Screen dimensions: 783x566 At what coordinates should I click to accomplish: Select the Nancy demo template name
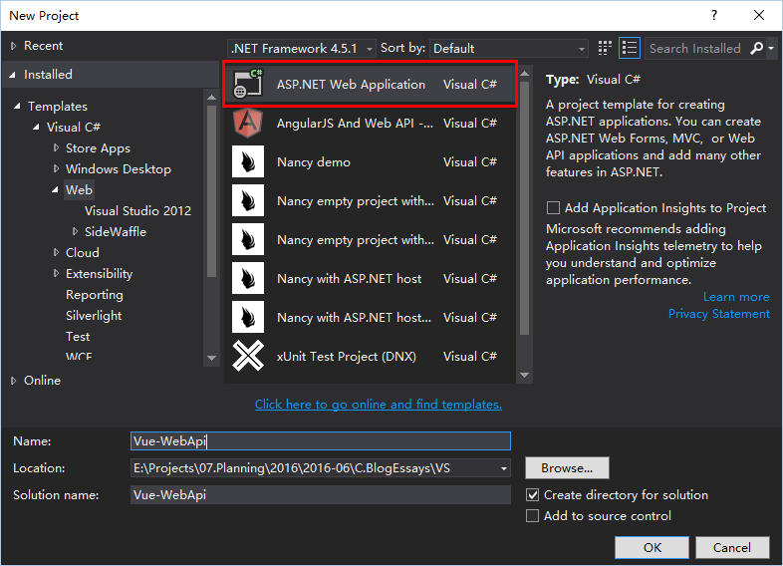(x=314, y=162)
